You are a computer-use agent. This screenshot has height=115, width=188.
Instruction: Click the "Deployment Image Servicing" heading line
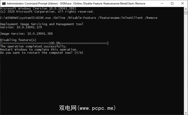(x=42, y=24)
